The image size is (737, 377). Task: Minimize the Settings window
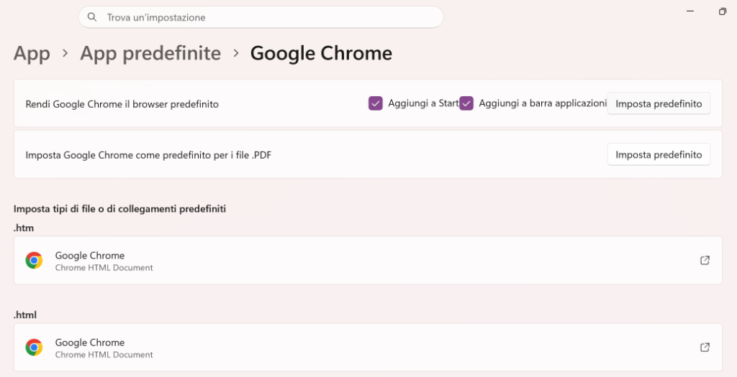(690, 11)
